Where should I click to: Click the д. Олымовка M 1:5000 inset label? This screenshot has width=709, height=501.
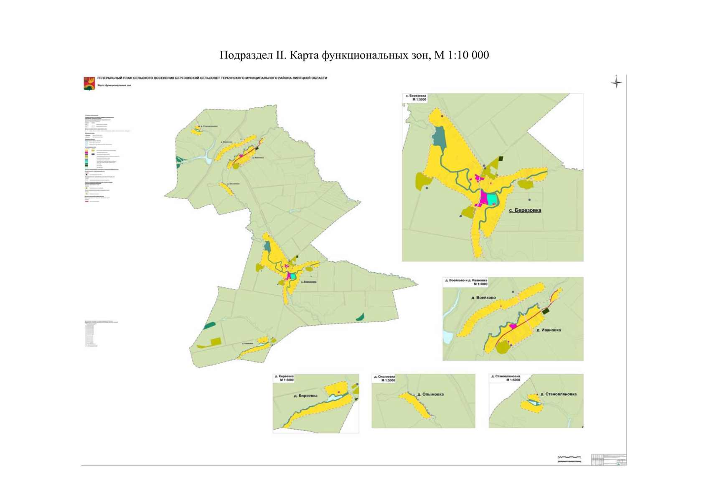tap(384, 378)
